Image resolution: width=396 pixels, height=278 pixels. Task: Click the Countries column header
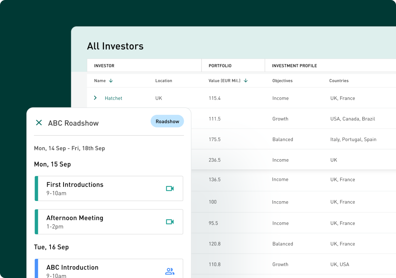click(x=339, y=81)
